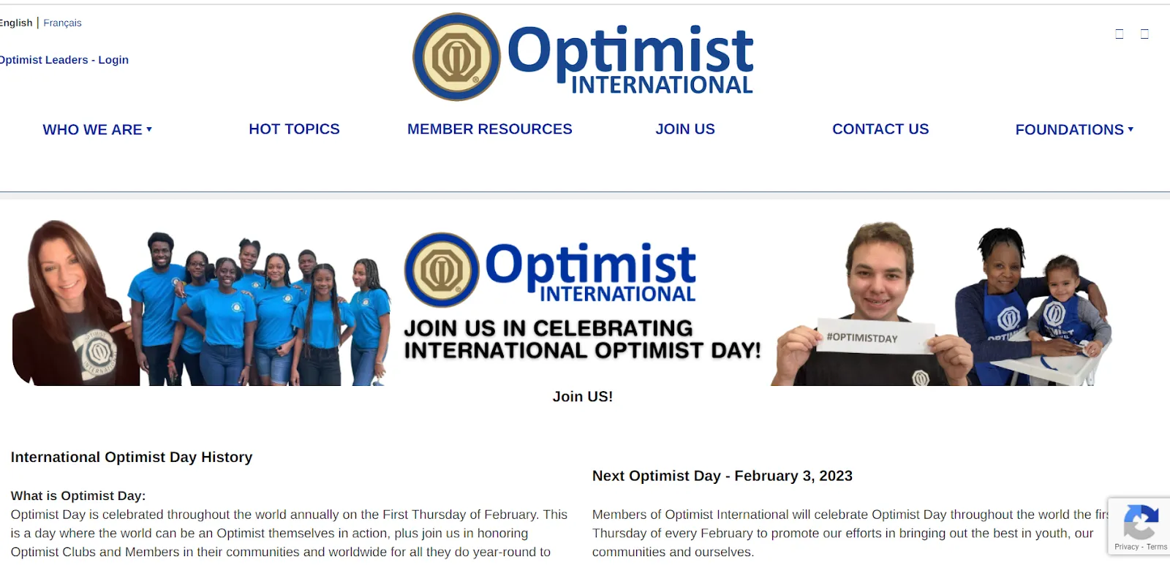1170x565 pixels.
Task: Click the woman and toddler photo in banner
Action: click(x=1035, y=307)
